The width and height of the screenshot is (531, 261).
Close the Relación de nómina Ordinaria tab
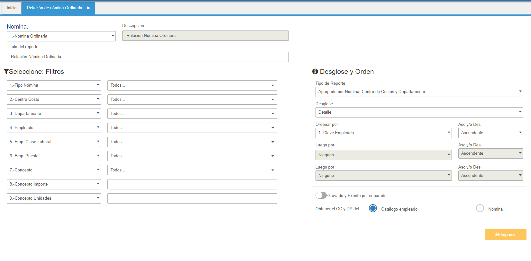point(88,8)
